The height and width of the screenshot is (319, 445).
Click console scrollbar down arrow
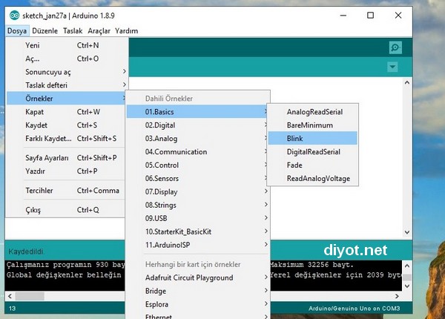coord(407,286)
